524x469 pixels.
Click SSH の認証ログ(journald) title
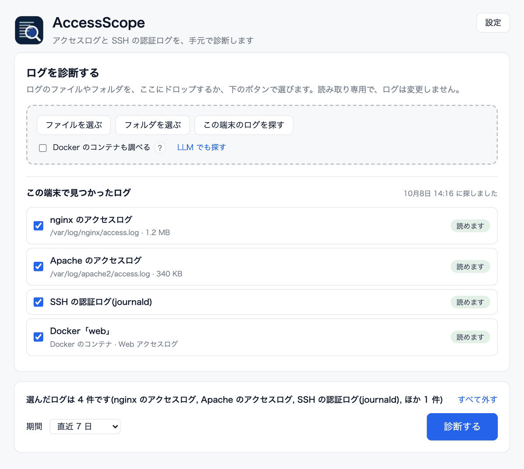101,302
